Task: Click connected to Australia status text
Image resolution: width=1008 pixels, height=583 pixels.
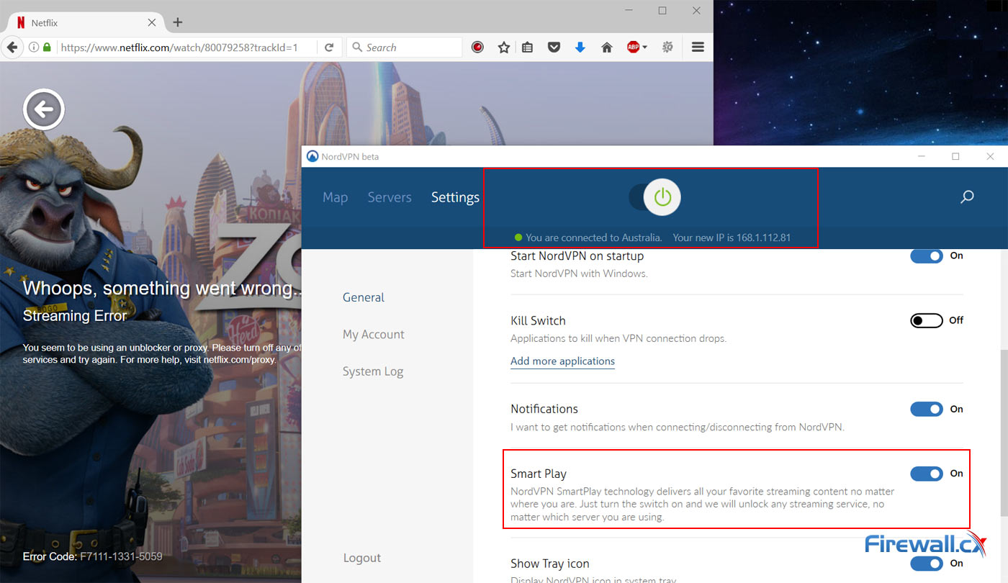Action: (594, 238)
